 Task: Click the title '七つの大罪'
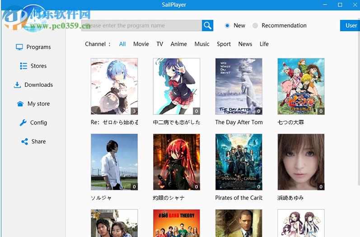coord(290,122)
